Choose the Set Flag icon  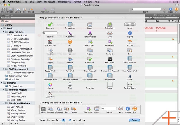click(x=130, y=42)
